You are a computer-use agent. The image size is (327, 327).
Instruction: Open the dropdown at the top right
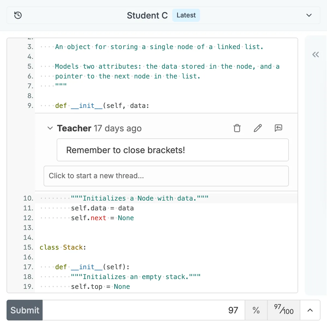click(x=309, y=15)
